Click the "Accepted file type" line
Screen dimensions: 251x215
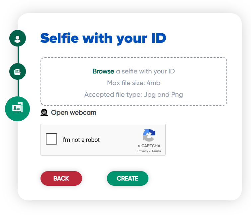pyautogui.click(x=133, y=94)
